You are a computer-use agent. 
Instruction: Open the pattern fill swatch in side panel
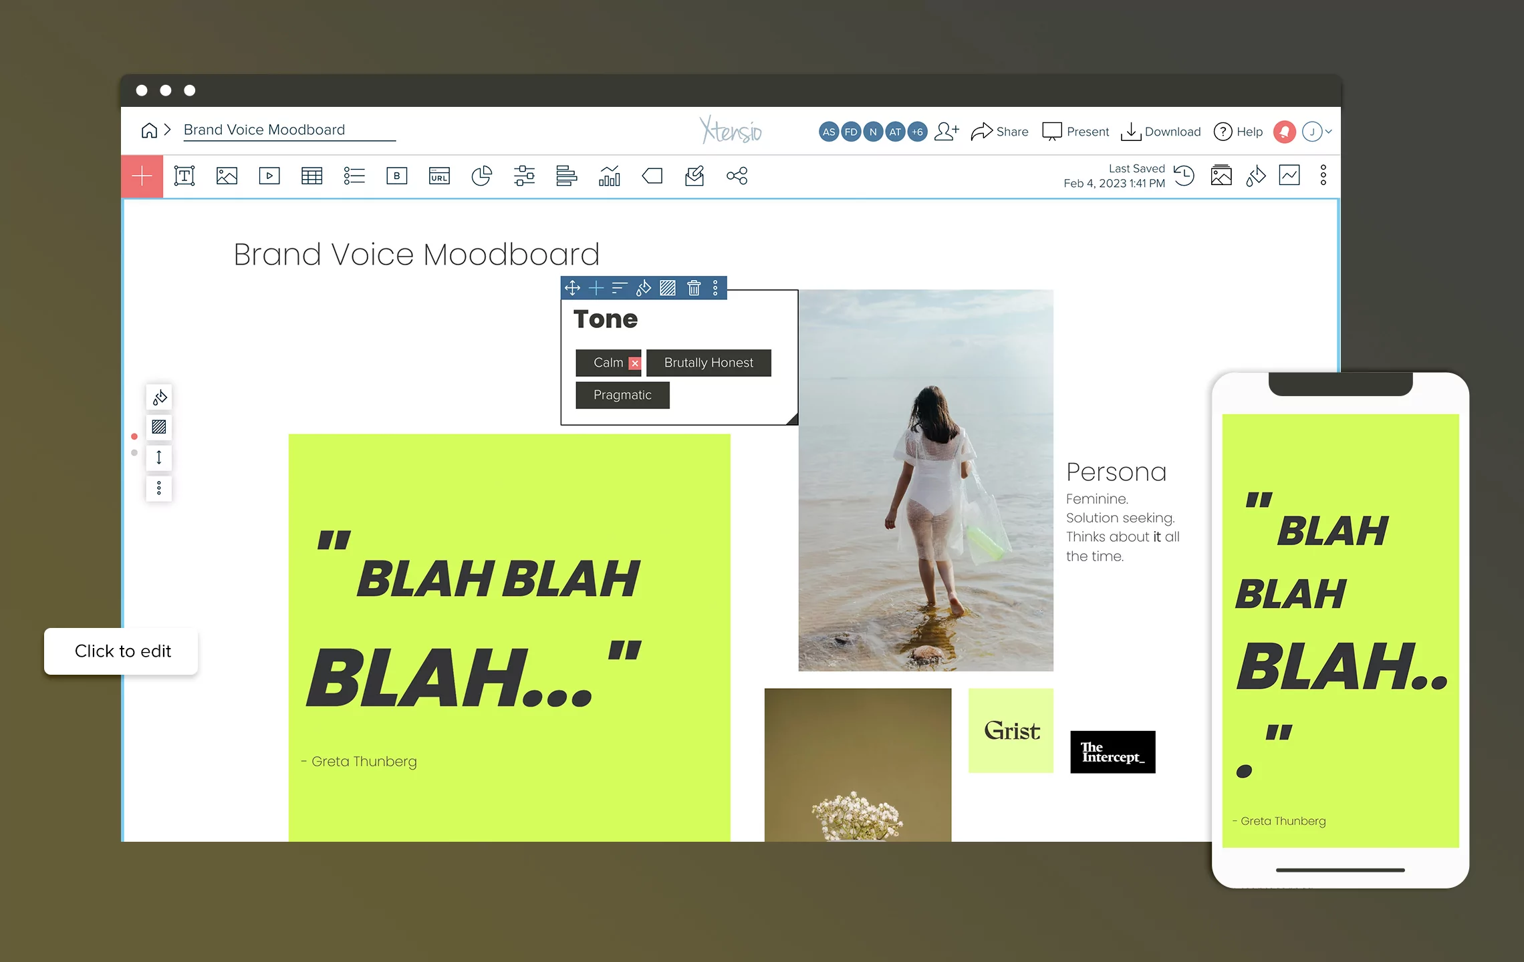pyautogui.click(x=158, y=427)
